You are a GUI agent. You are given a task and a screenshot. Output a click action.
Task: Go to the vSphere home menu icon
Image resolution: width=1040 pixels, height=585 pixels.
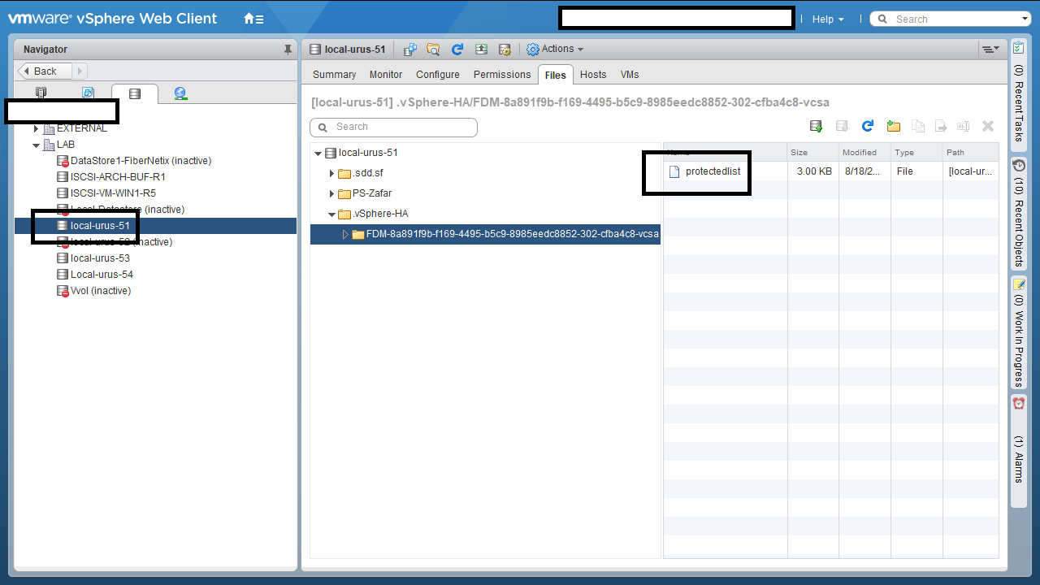[x=253, y=19]
